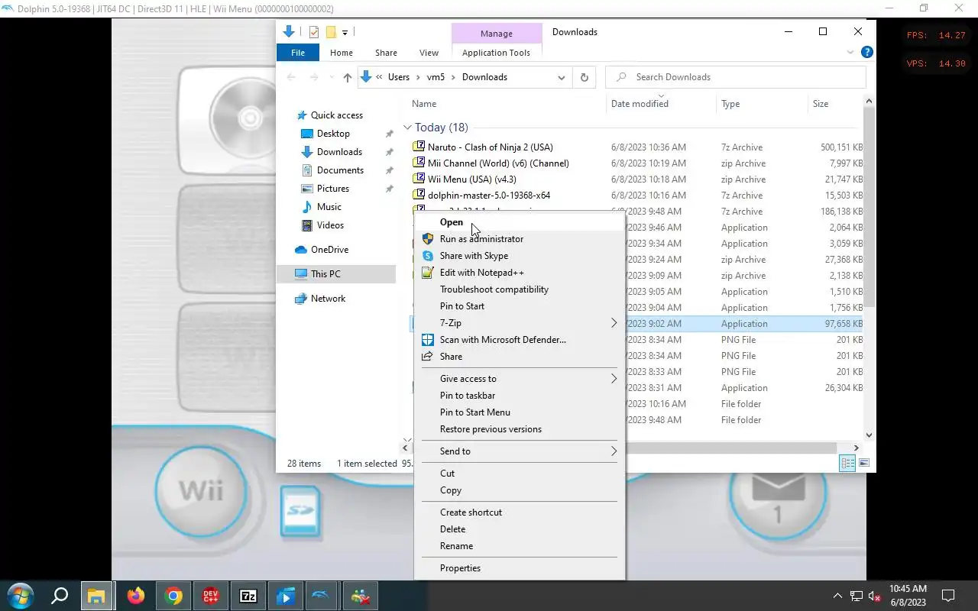
Task: Click the Forward navigation arrow
Action: pos(314,77)
